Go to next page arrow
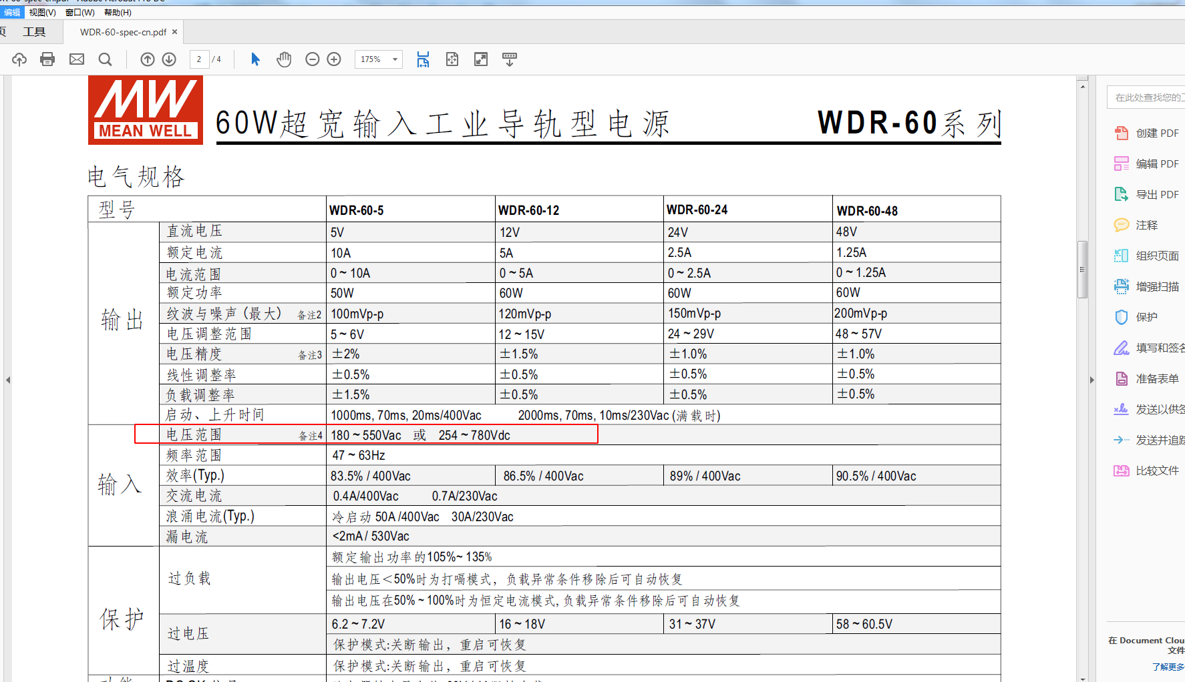 (x=169, y=59)
